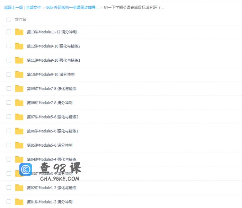
Task: Click the folder icon for 第13讲Module11-12
Action: pyautogui.click(x=19, y=32)
